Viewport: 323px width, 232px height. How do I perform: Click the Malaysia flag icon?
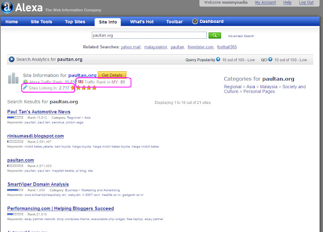[x=81, y=82]
